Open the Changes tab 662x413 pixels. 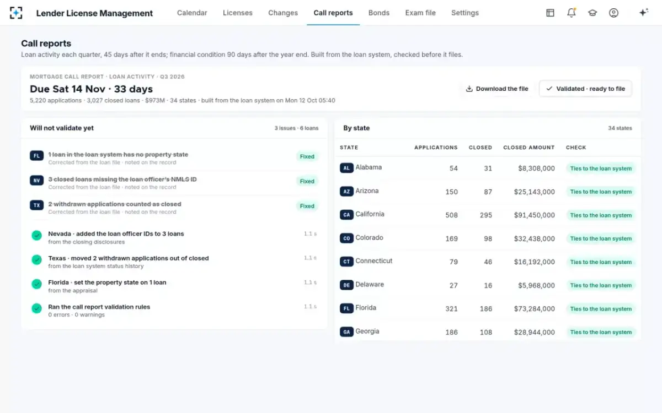[283, 13]
